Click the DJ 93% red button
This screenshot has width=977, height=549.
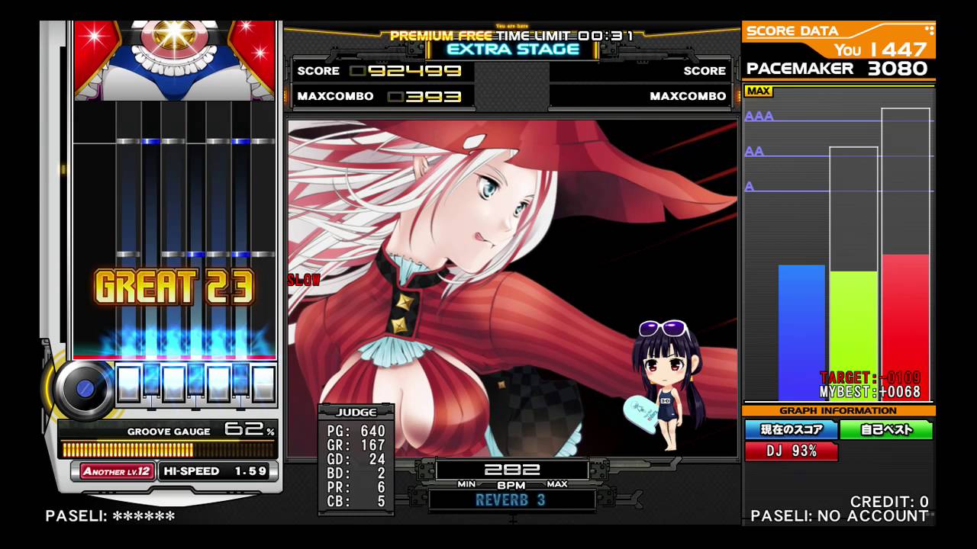coord(791,451)
